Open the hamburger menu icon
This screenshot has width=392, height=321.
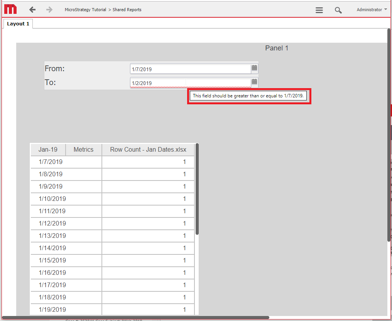pos(319,10)
